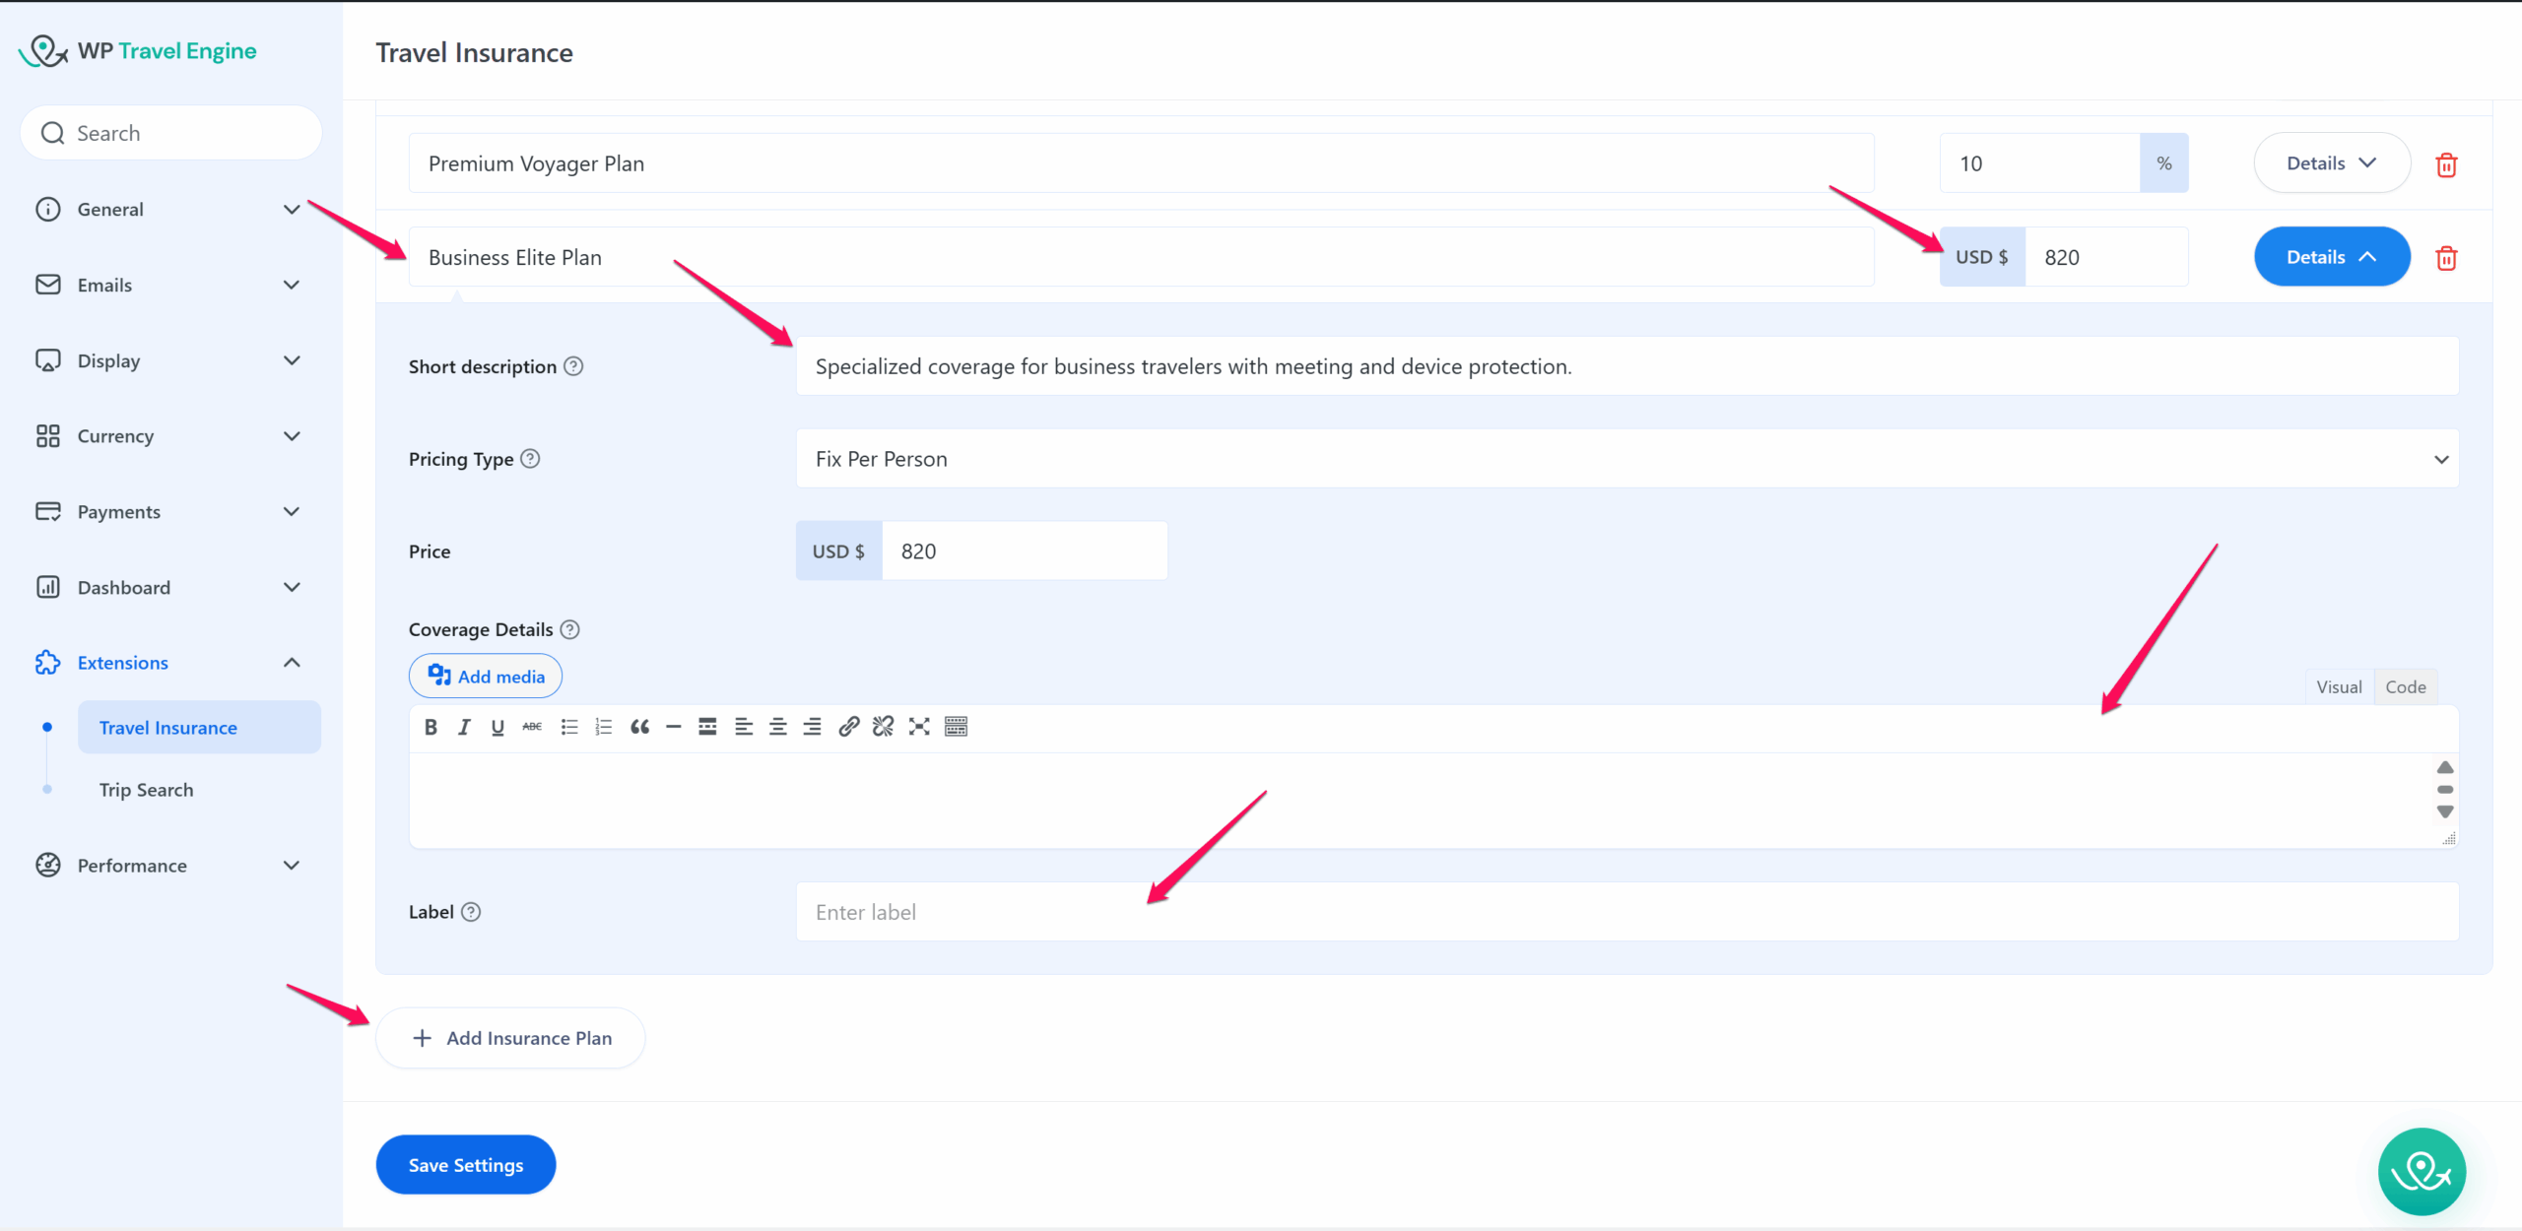
Task: Delete the Business Elite Plan
Action: (2446, 258)
